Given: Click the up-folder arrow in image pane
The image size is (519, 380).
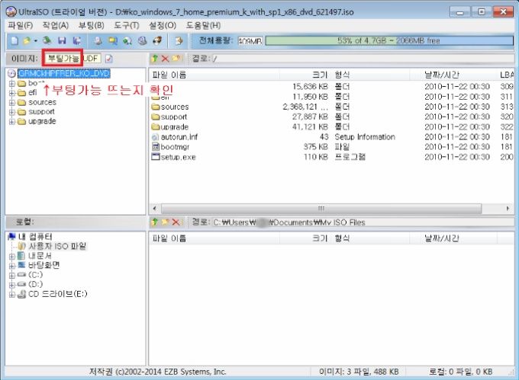Looking at the screenshot, I should click(155, 59).
